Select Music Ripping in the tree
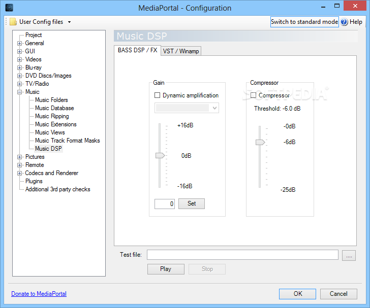 pos(52,116)
